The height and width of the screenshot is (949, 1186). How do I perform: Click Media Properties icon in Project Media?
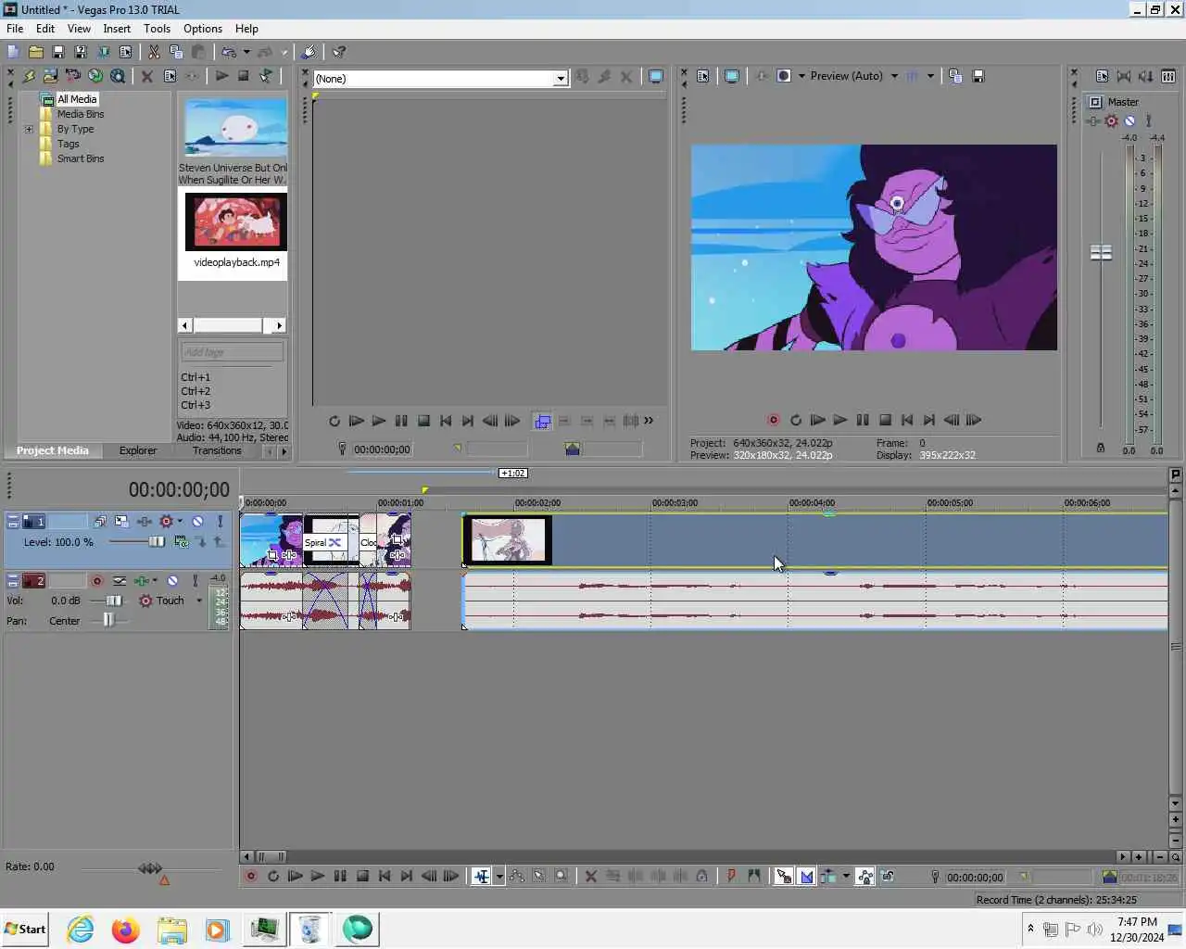pyautogui.click(x=170, y=76)
